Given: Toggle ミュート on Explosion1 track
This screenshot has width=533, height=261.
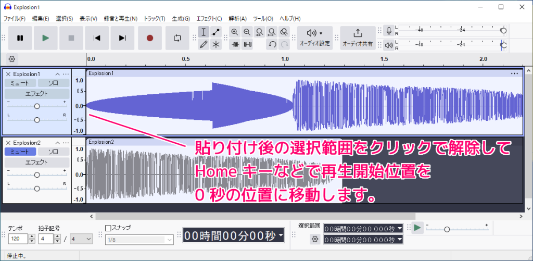Looking at the screenshot, I should click(x=20, y=83).
